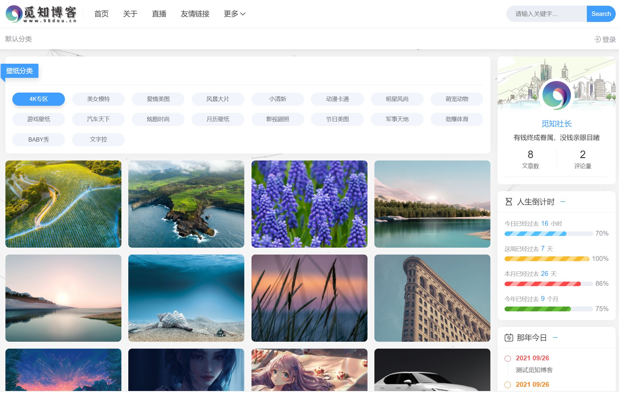Pick the 炫酷时尚 category
Viewport: 619px width, 394px height.
tap(158, 119)
